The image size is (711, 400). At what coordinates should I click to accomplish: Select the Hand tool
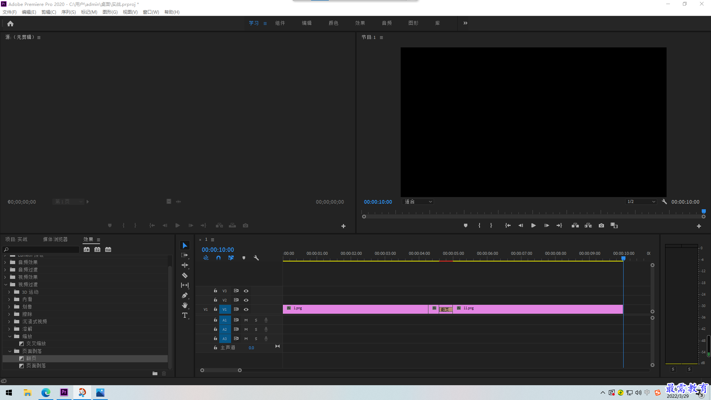pyautogui.click(x=185, y=305)
